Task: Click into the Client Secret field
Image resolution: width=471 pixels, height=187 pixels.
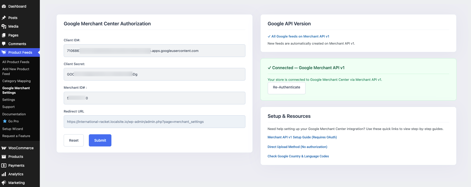Action: (x=154, y=74)
